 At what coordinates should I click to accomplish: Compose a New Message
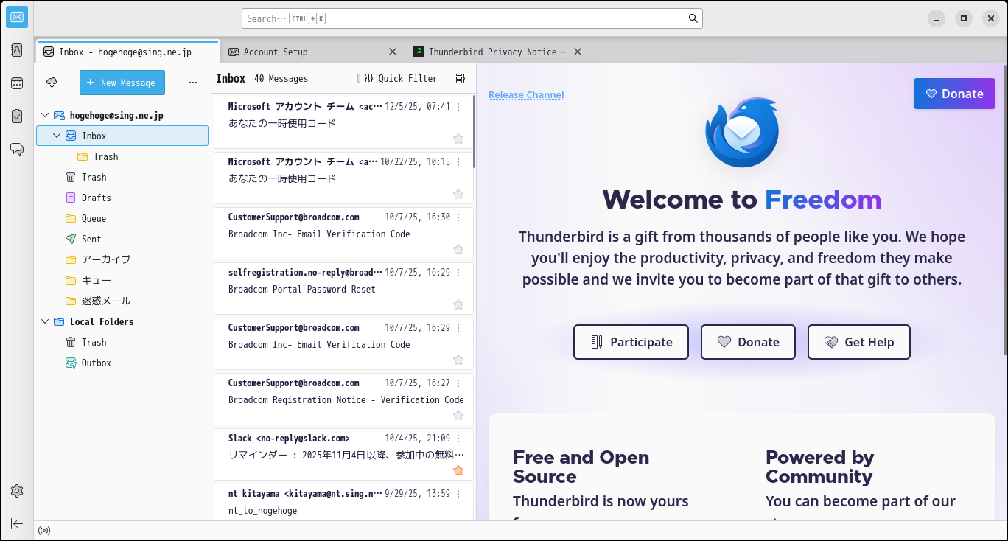point(122,83)
